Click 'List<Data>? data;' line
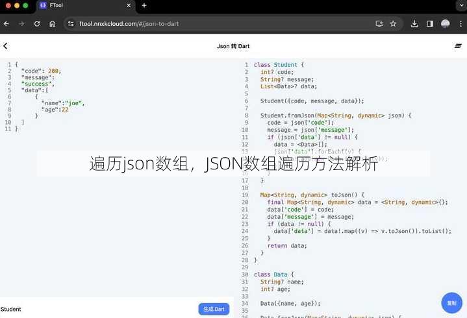467x318 pixels. click(x=288, y=86)
